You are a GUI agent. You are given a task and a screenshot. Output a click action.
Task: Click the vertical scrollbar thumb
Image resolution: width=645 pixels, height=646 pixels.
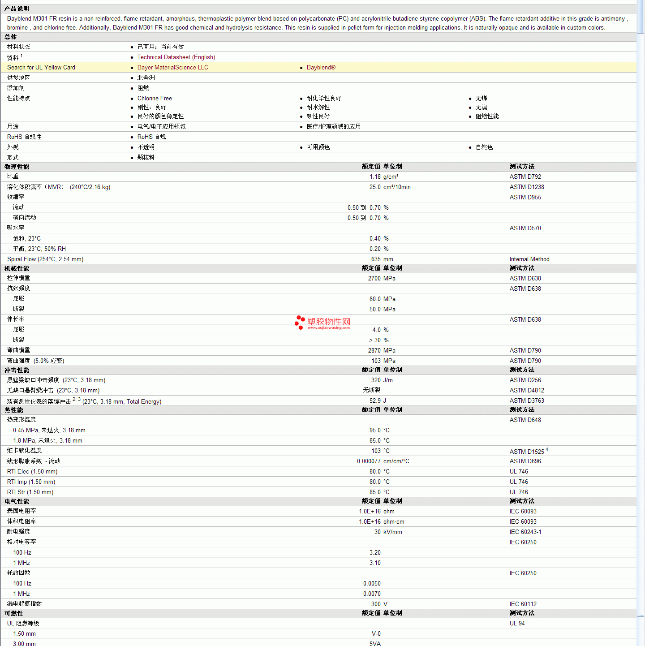tap(641, 18)
